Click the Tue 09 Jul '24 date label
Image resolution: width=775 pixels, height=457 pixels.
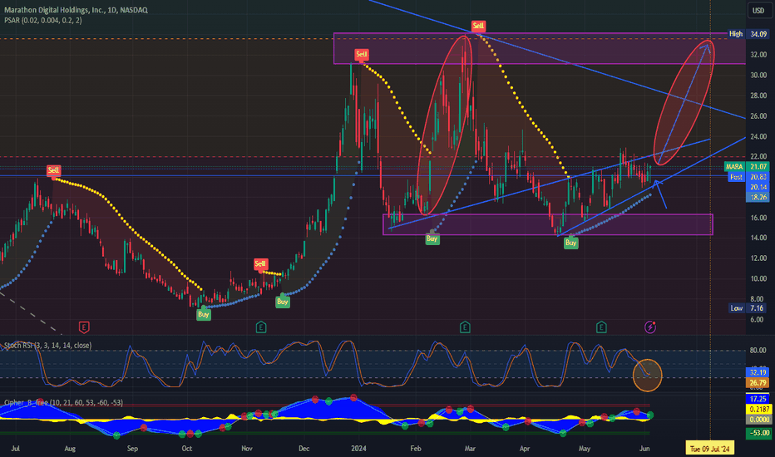pyautogui.click(x=710, y=449)
